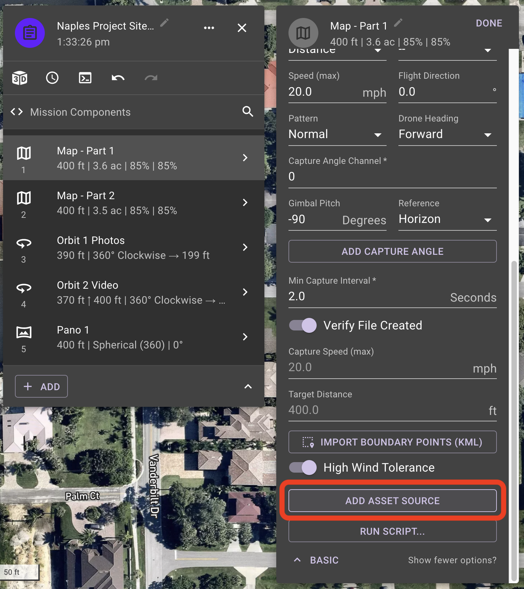524x589 pixels.
Task: Click the Target Distance field
Action: point(393,410)
